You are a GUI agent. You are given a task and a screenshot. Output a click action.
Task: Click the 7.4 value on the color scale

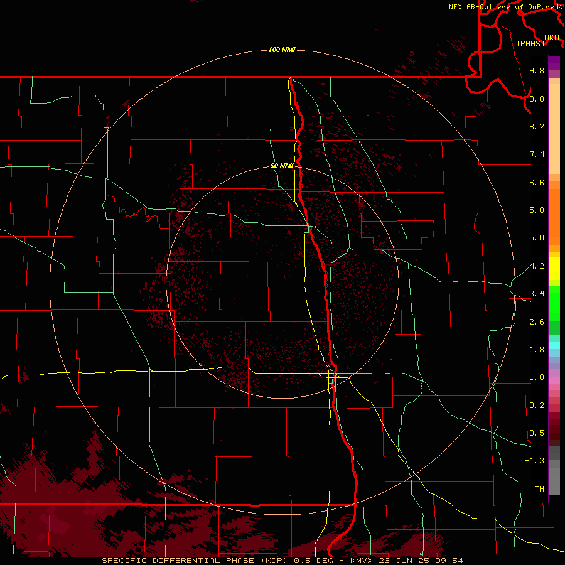point(537,154)
